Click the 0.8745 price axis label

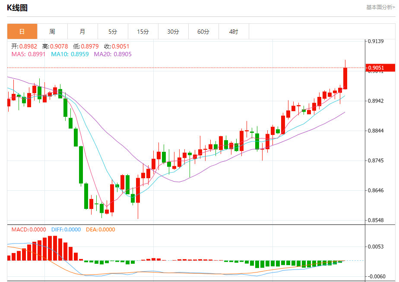click(x=376, y=160)
